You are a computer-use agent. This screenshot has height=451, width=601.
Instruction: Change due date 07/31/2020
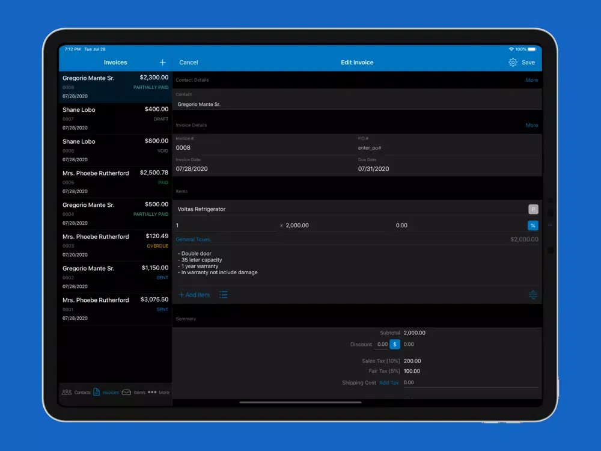(448, 169)
